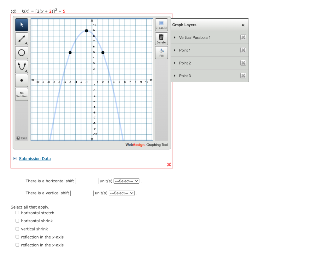Viewport: 323px width, 262px height.
Task: Check reflection in the x-axis
Action: point(17,236)
